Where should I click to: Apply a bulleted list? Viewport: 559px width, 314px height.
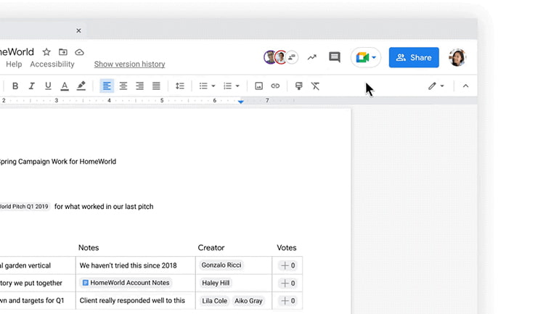[x=203, y=86]
